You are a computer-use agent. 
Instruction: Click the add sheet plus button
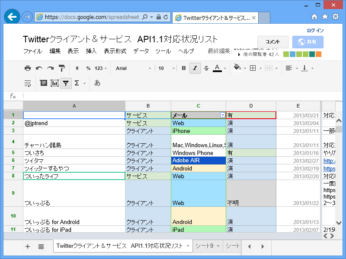click(27, 246)
